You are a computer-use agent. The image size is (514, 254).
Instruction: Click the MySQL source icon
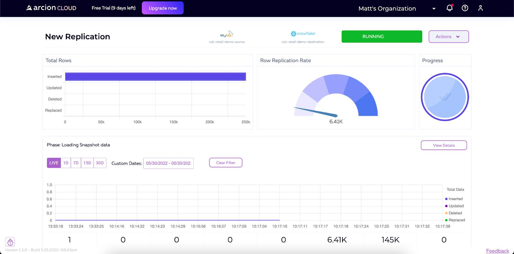pyautogui.click(x=227, y=34)
